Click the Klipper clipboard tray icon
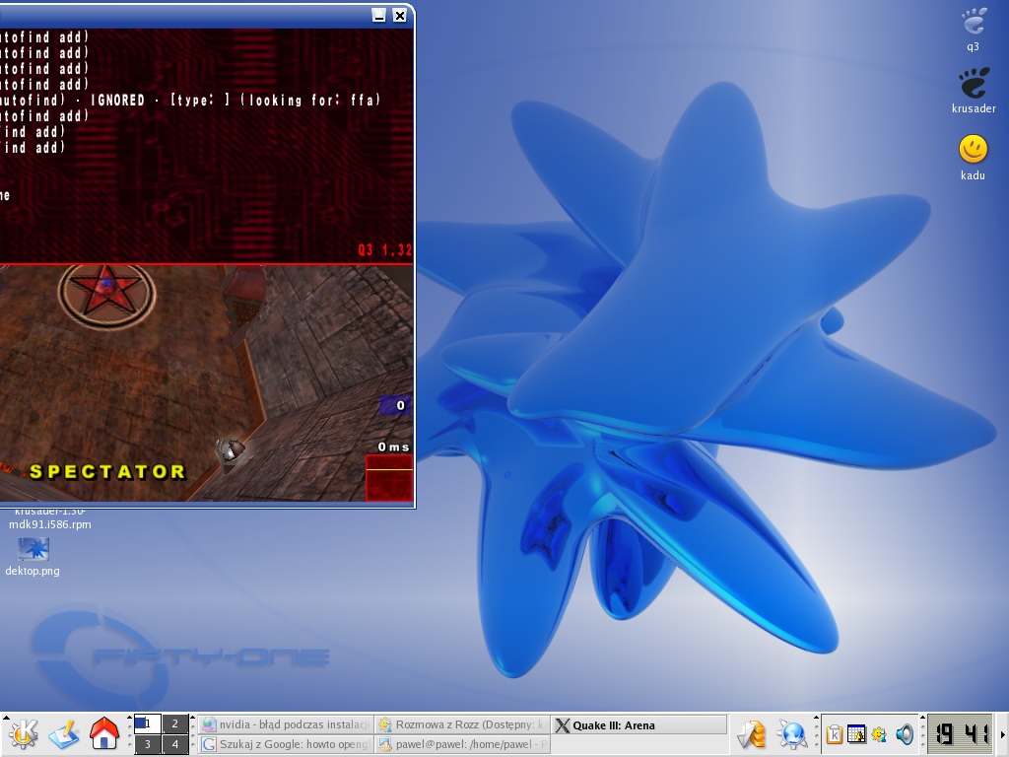Viewport: 1009px width, 757px height. [x=835, y=734]
